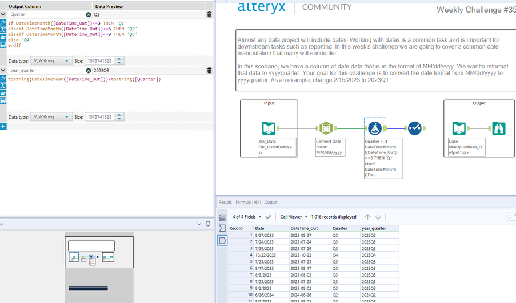
Task: Open the fx functions list for Quarter expression
Action: click(x=3, y=22)
